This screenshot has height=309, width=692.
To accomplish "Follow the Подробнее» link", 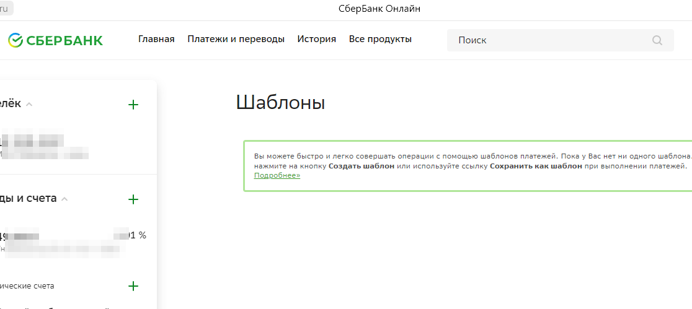I will (277, 176).
